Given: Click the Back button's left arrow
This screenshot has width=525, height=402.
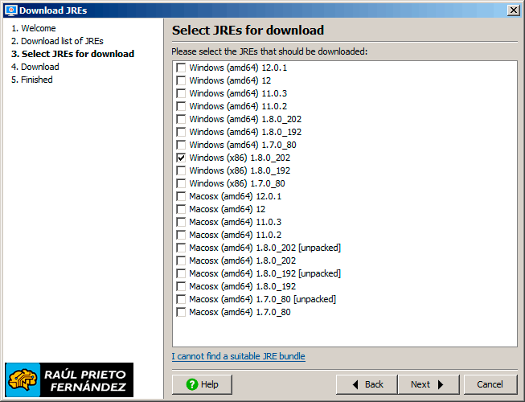Looking at the screenshot, I should click(x=356, y=384).
